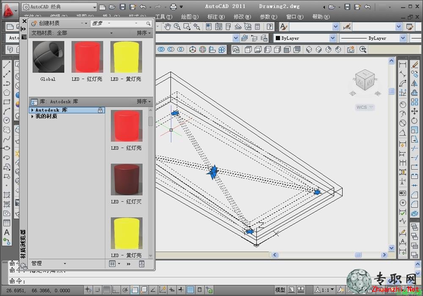Screen dimensions: 423x296
Task: Open the 参数(P) menu
Action: click(269, 17)
